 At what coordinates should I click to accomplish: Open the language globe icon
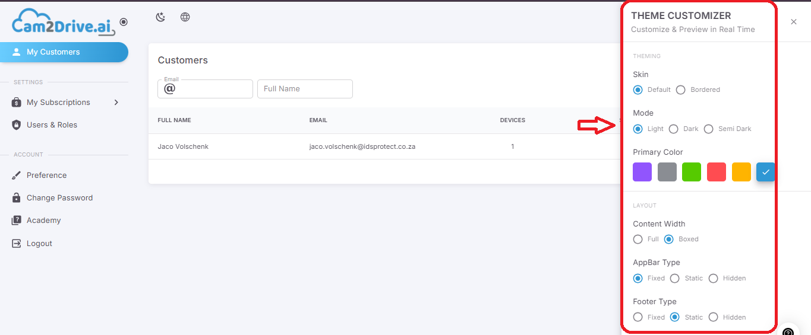pos(185,17)
